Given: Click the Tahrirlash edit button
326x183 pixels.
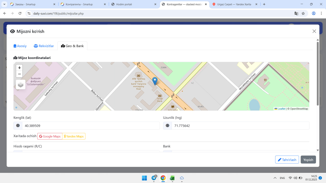Looking at the screenshot, I should [287, 160].
